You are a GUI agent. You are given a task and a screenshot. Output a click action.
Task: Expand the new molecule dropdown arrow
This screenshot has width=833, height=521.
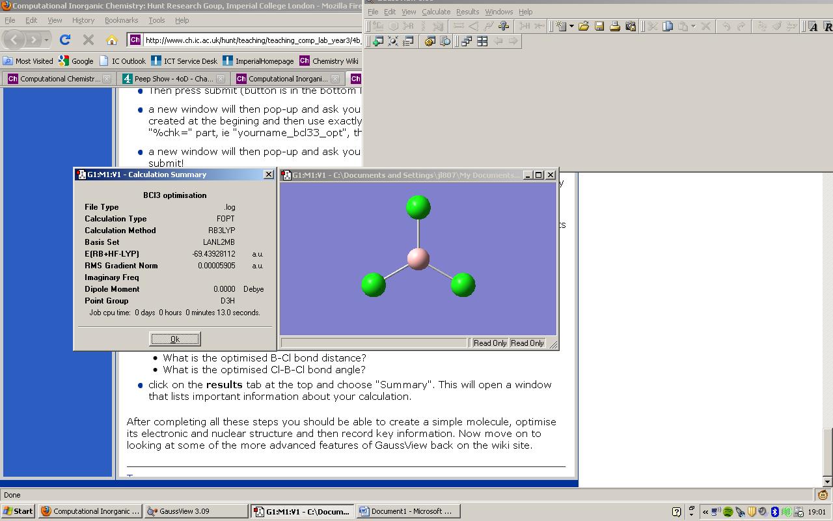pyautogui.click(x=571, y=27)
